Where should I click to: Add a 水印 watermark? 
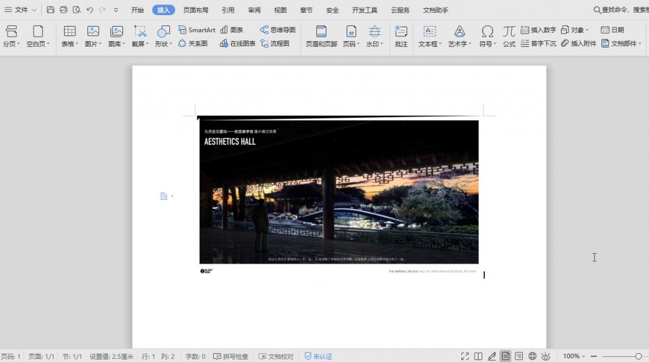[375, 36]
